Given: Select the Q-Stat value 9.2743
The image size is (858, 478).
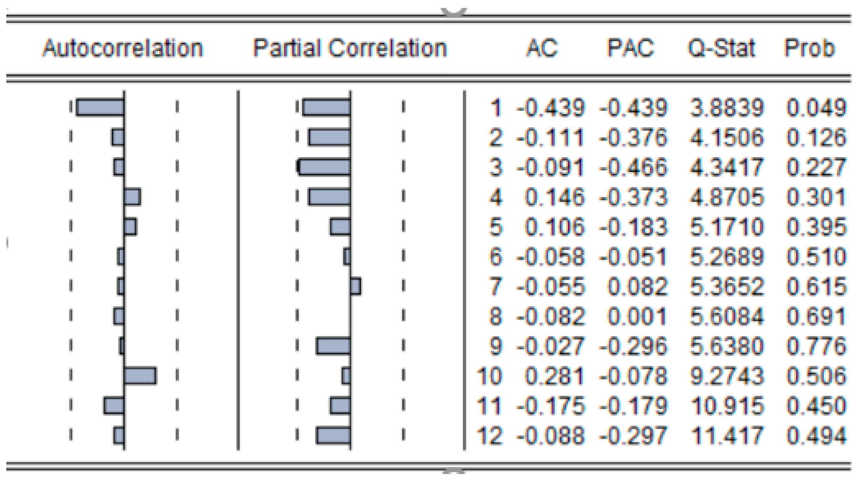Looking at the screenshot, I should (x=726, y=376).
